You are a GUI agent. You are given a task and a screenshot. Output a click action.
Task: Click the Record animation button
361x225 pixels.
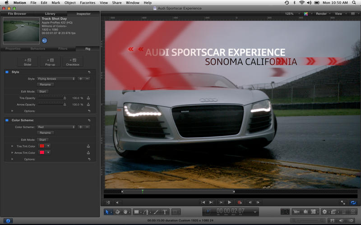[240, 202]
